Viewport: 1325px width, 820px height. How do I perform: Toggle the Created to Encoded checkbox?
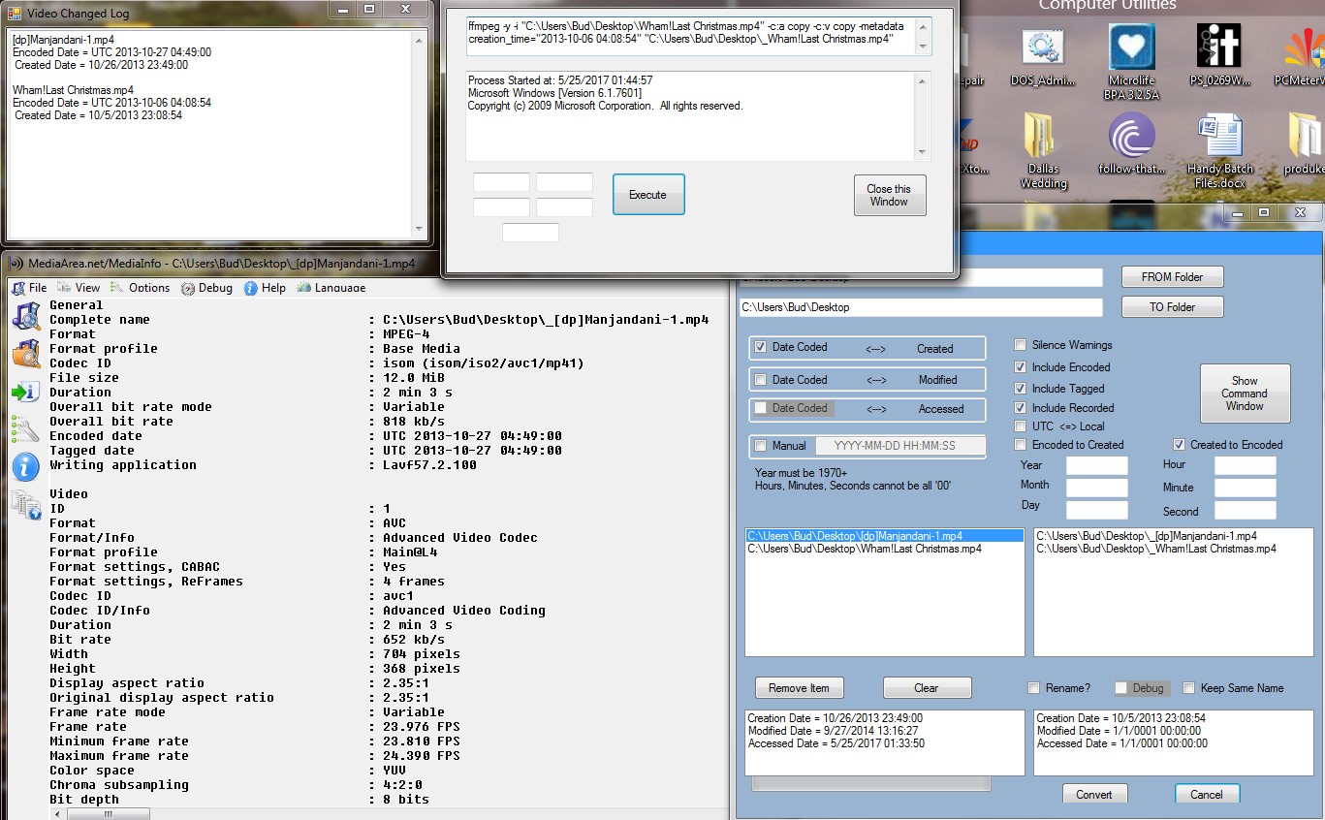click(1180, 445)
